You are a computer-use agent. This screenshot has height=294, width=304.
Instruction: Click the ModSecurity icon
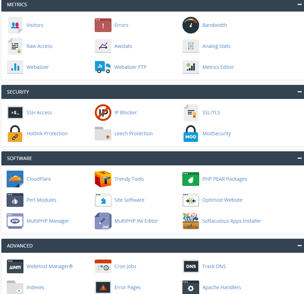(x=190, y=133)
